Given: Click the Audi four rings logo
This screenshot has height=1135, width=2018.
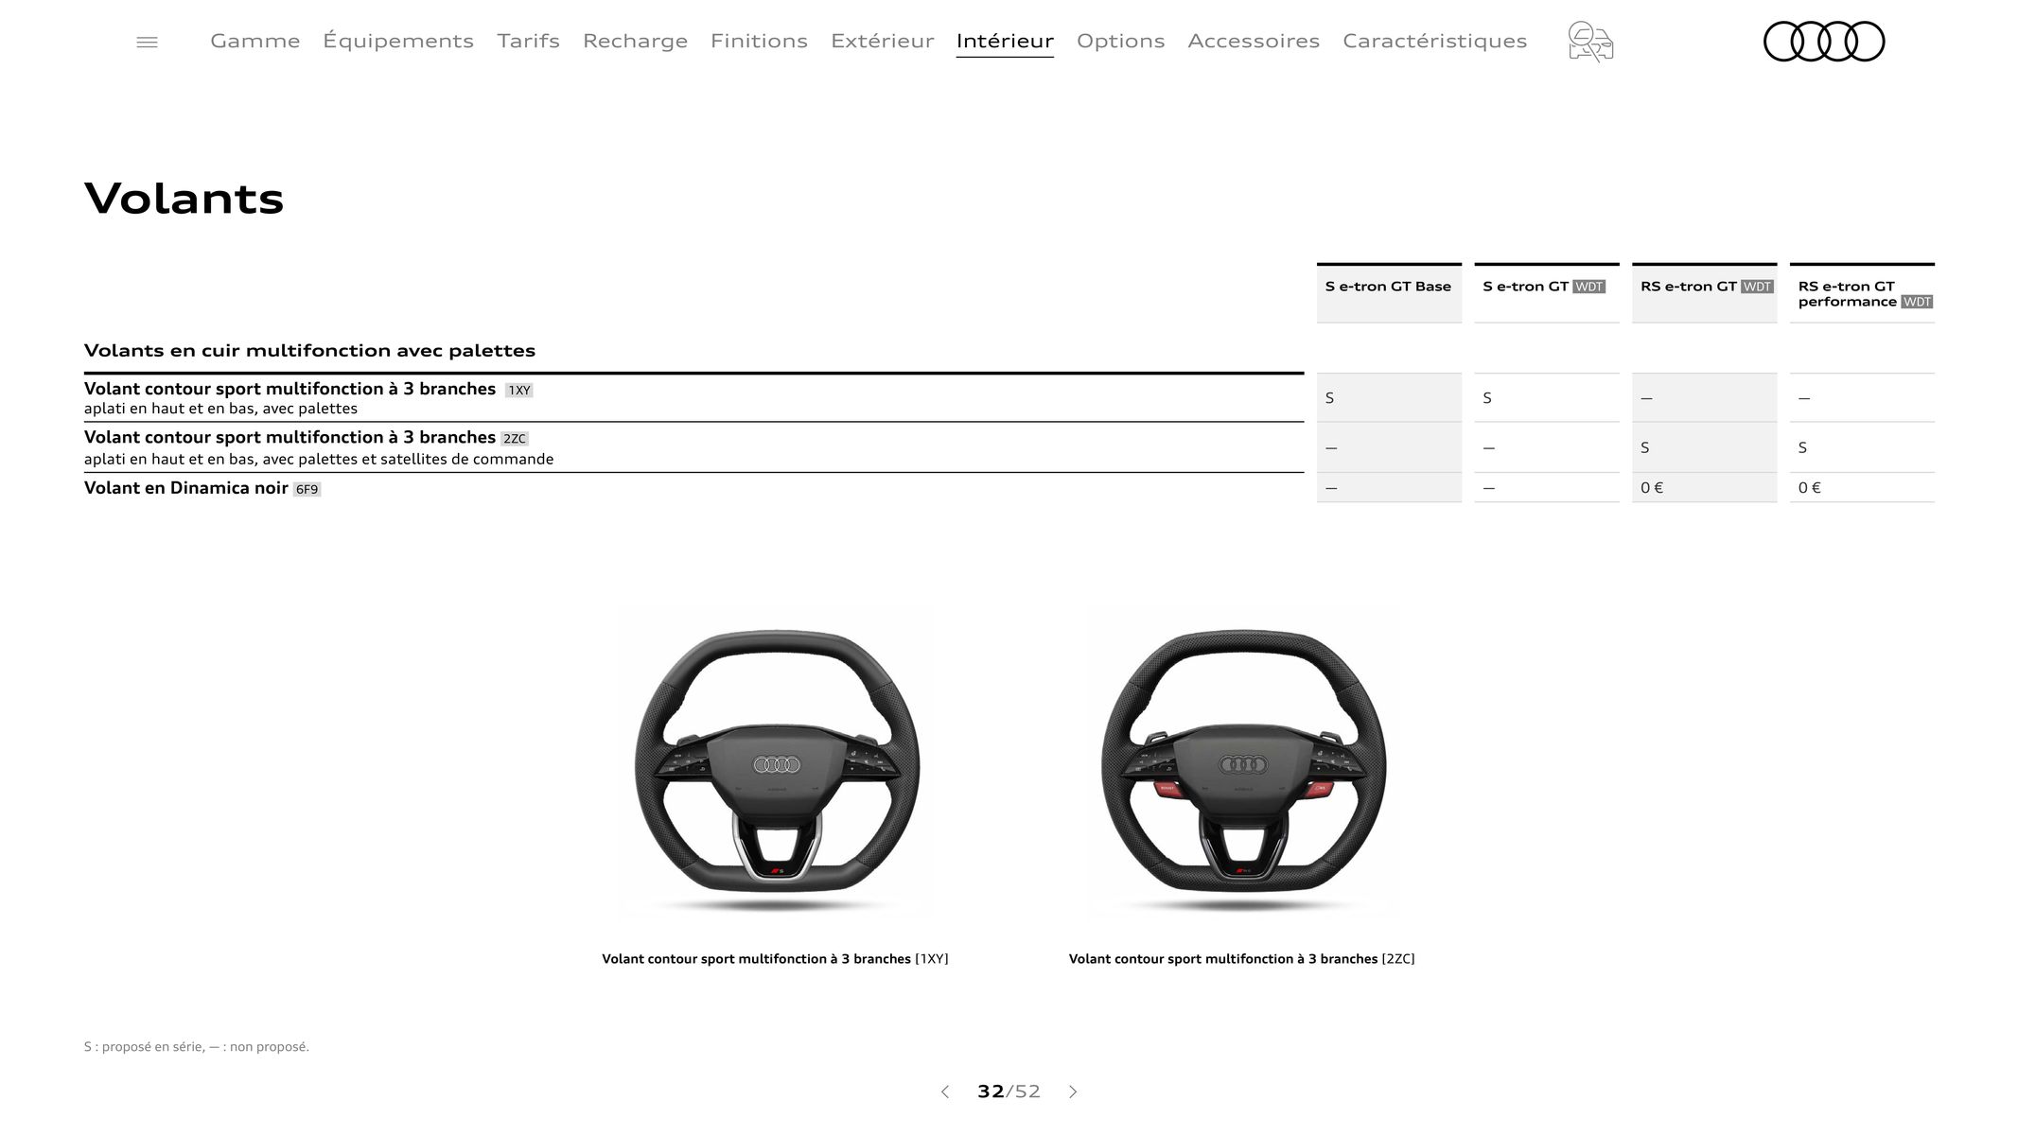Looking at the screenshot, I should tap(1824, 42).
